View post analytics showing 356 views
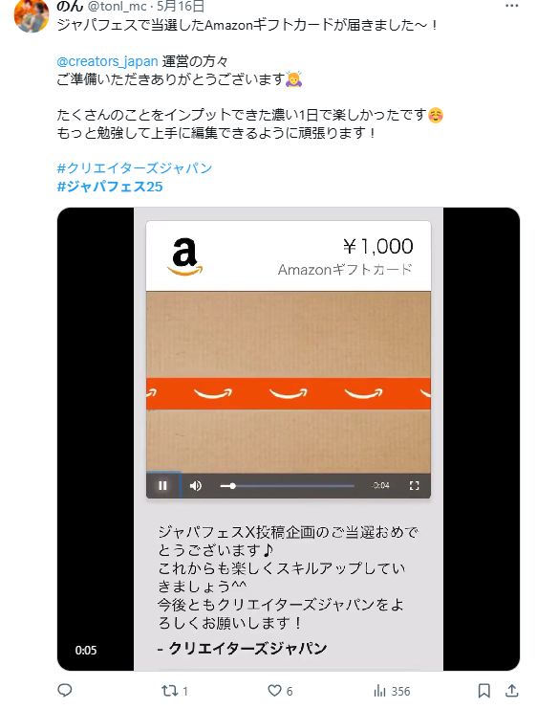537x709 pixels. coord(392,691)
